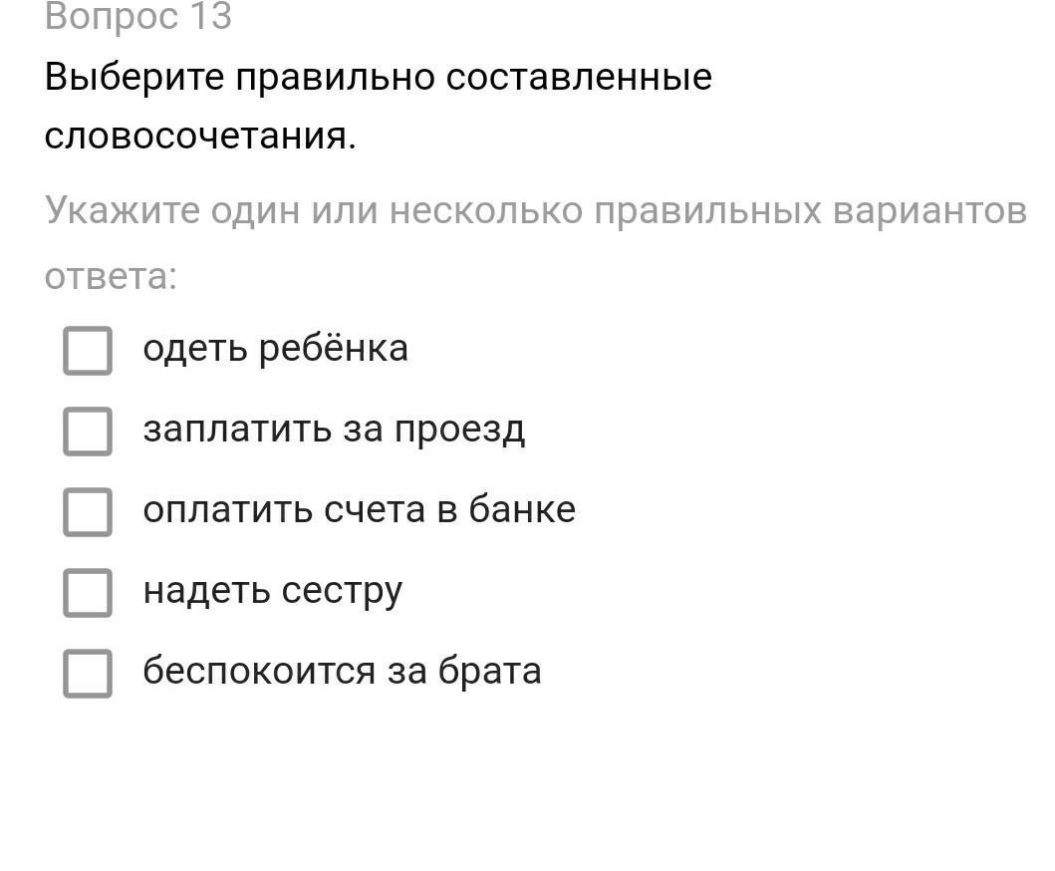Click the answer text 'надеть сестру'
The image size is (1055, 871).
pyautogui.click(x=273, y=591)
